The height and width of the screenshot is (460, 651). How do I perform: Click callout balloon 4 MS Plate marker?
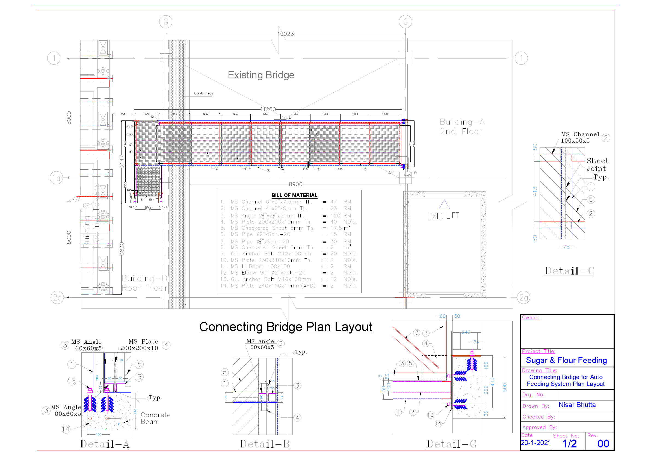tap(166, 346)
